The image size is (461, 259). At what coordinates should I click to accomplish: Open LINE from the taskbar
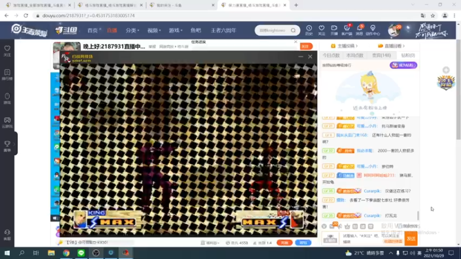click(81, 253)
